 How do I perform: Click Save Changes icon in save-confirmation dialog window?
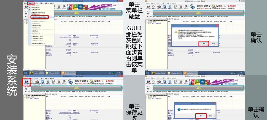click(148, 82)
